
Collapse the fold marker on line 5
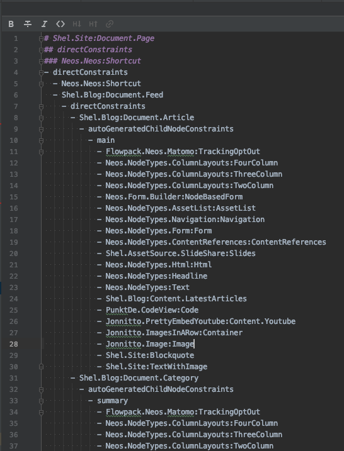click(x=41, y=84)
